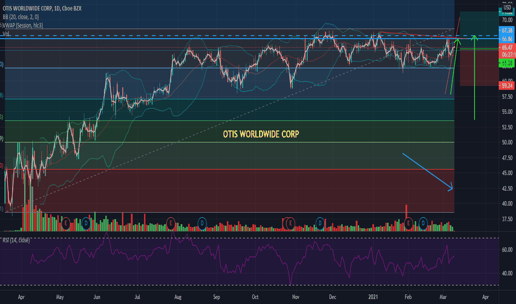Select the VWAP (Session, hlc3) indicator legend

tap(22, 25)
